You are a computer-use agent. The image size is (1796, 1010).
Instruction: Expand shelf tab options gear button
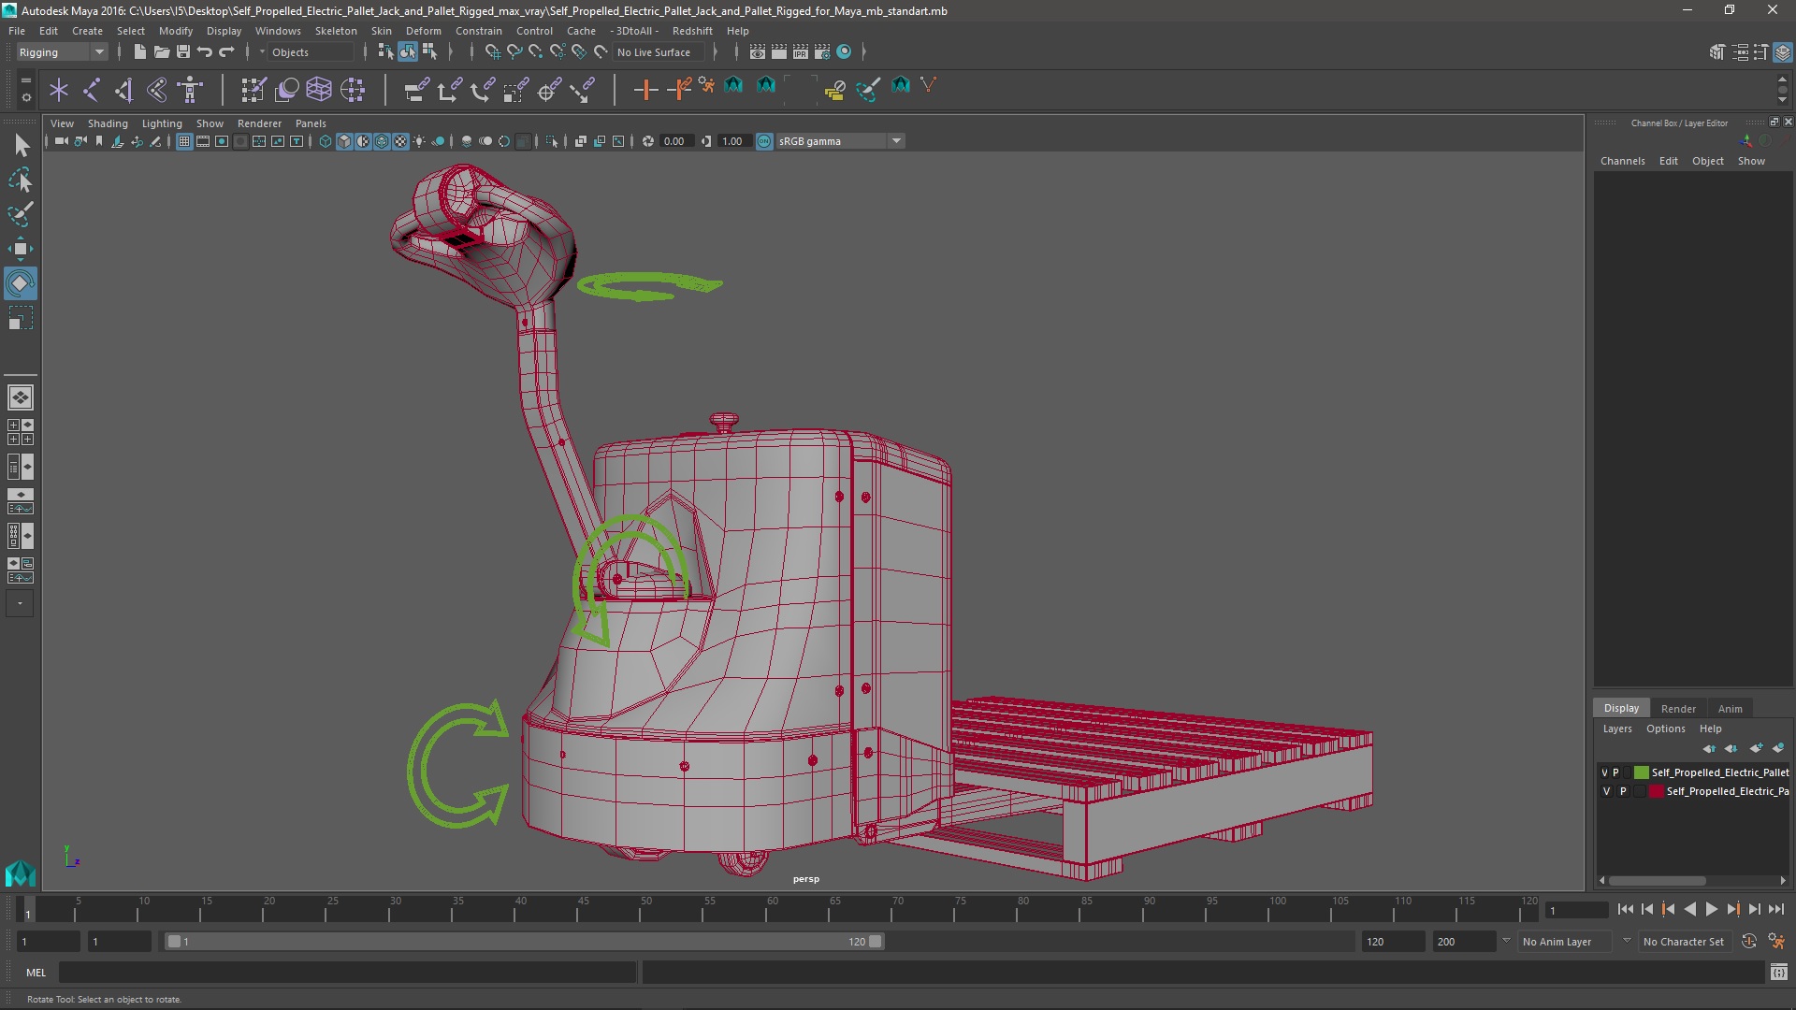tap(26, 96)
